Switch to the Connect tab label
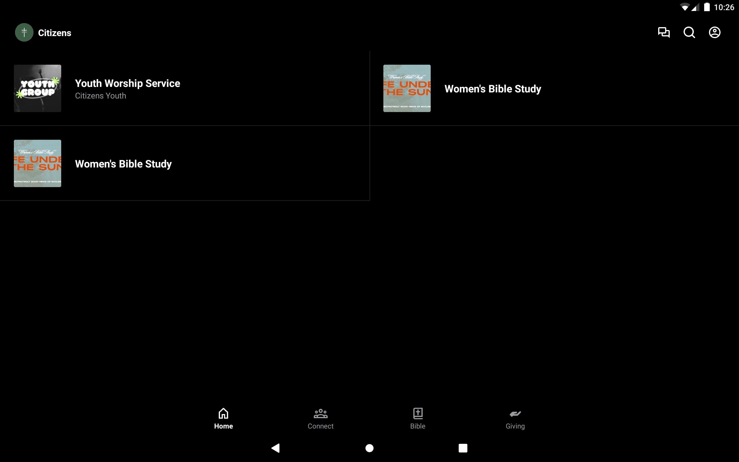Screen dimensions: 739x462 [x=320, y=426]
